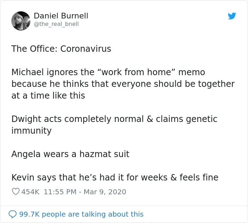Click the Kevin 'feels fine' line

pos(115,177)
